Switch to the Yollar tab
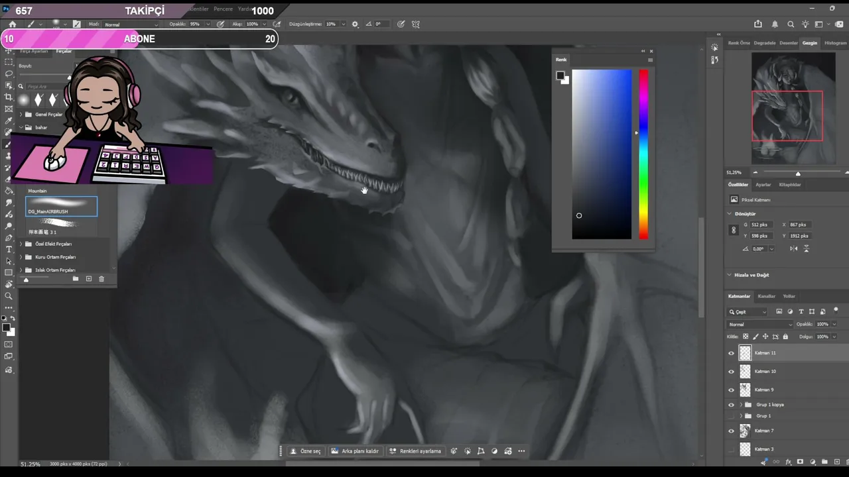Image resolution: width=849 pixels, height=477 pixels. (789, 296)
